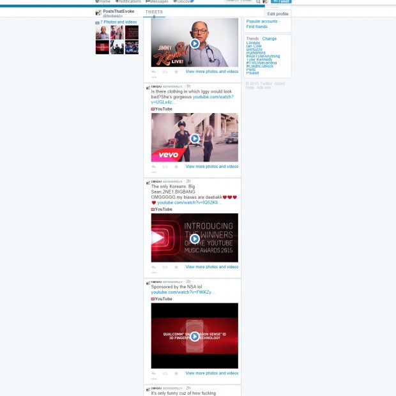Open the #AskTylerAnything trend
Screen dimensions: 396x396
tap(263, 56)
